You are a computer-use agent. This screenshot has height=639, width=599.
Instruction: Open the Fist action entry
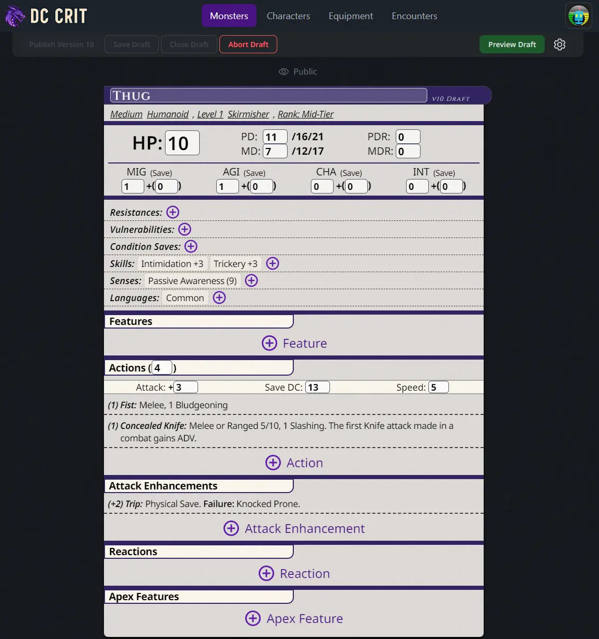click(x=294, y=405)
